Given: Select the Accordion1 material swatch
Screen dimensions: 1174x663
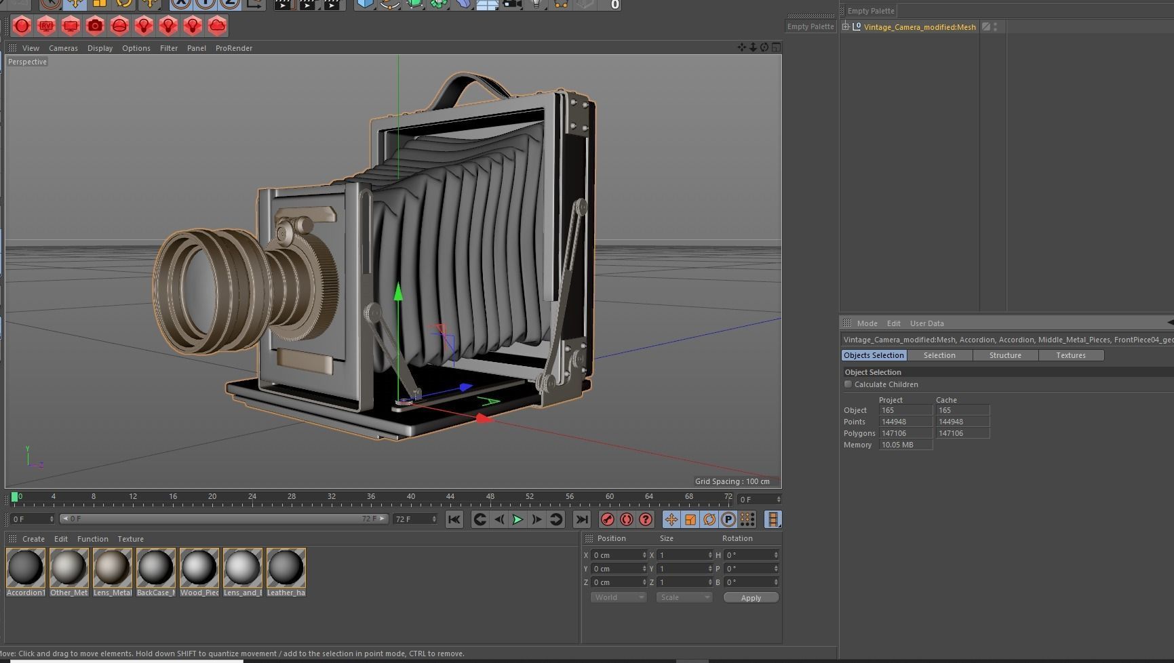Looking at the screenshot, I should [x=26, y=567].
